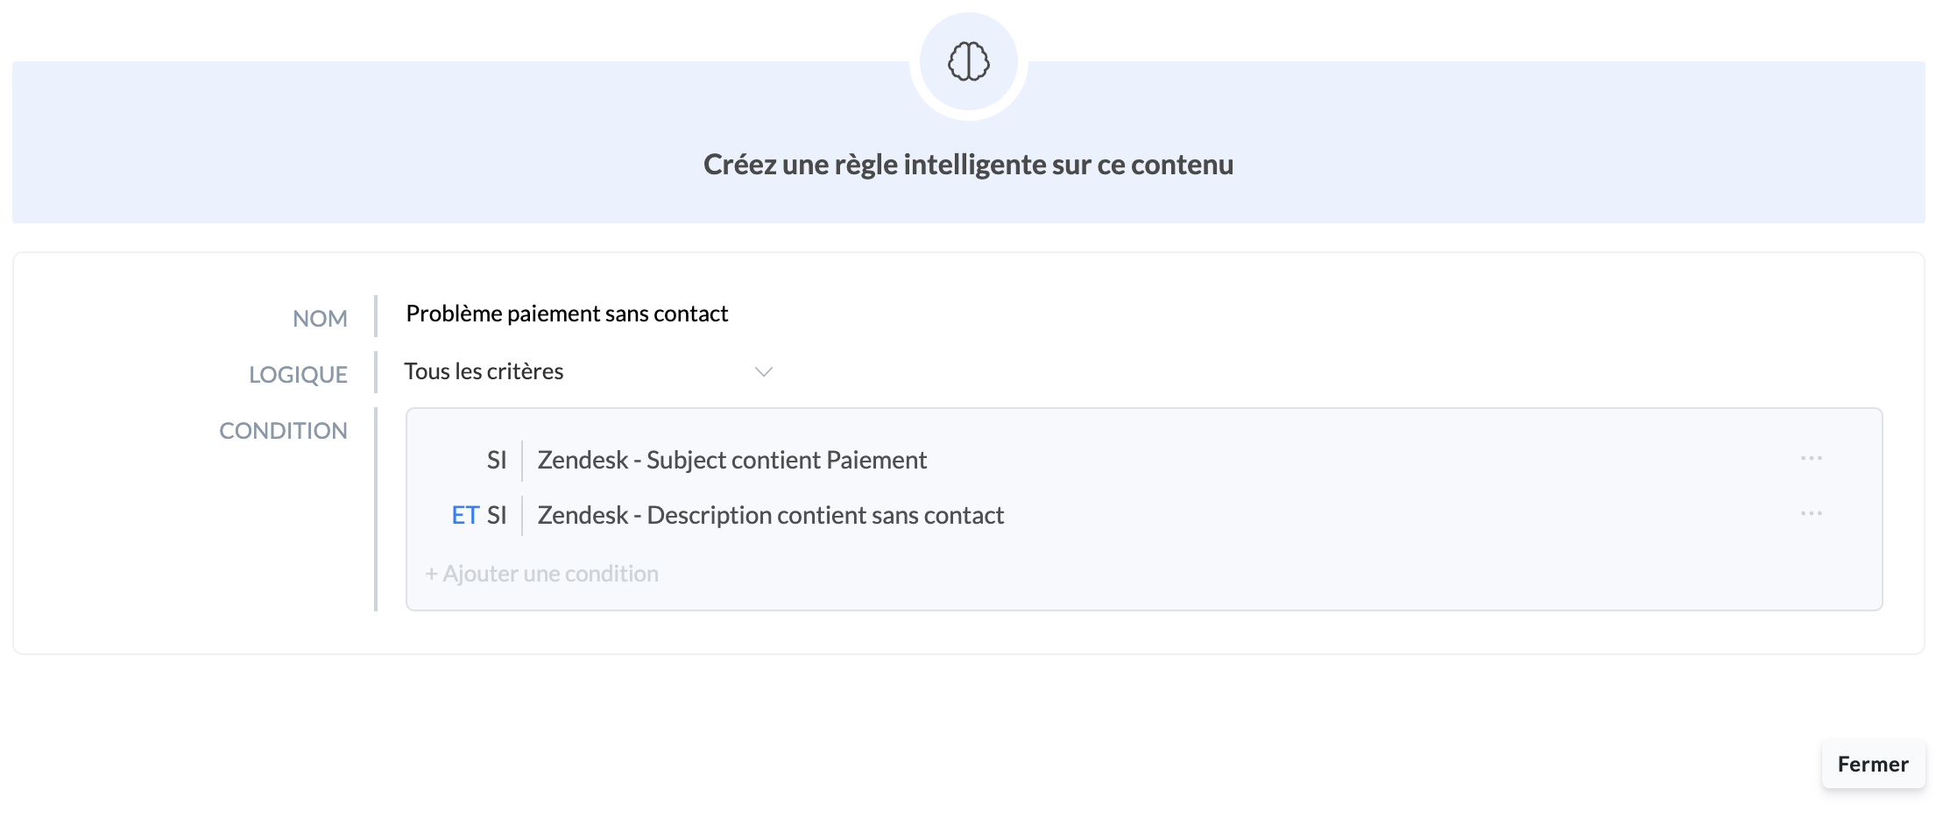The image size is (1943, 825).
Task: Open the Tous les critères selector
Action: tap(484, 372)
